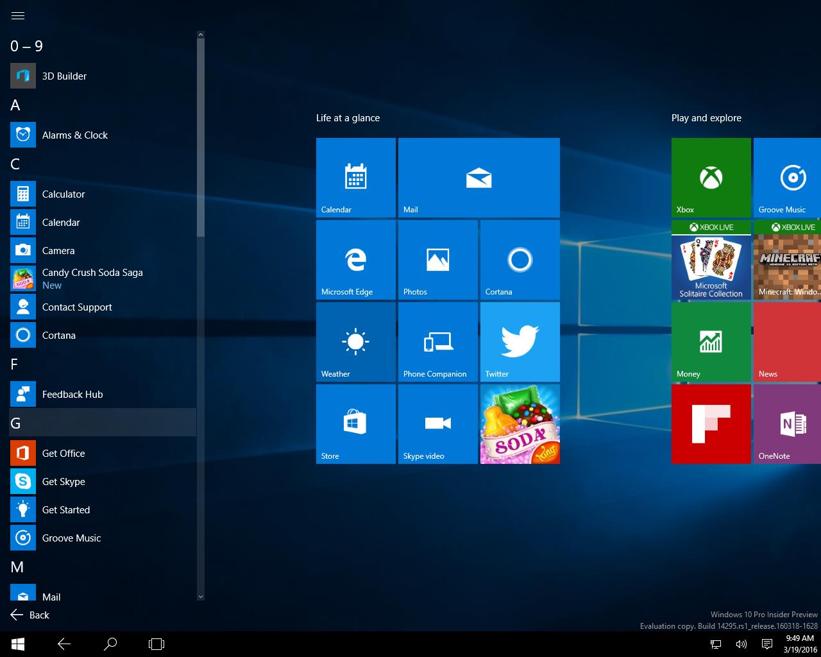Image resolution: width=821 pixels, height=657 pixels.
Task: Launch Get Started app
Action: [x=103, y=509]
